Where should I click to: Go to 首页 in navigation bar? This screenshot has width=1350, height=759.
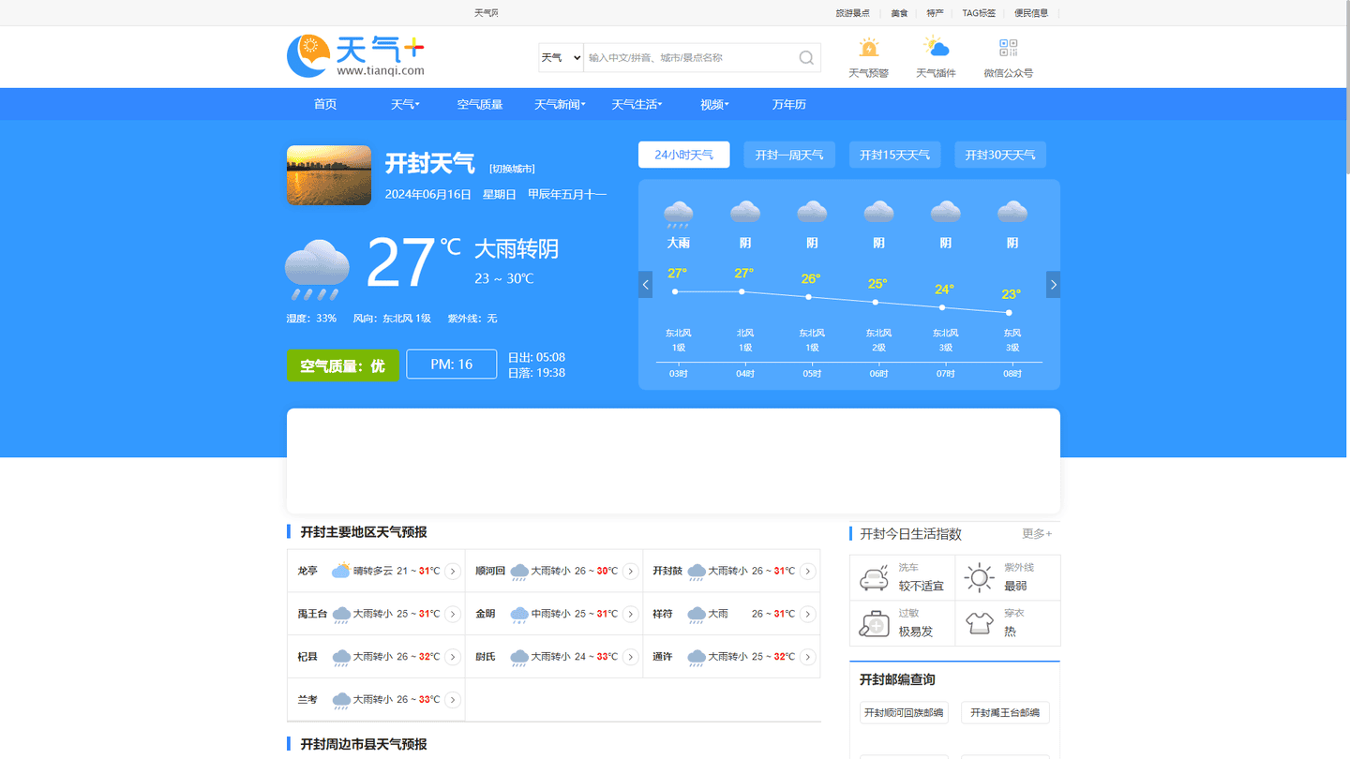(x=325, y=104)
